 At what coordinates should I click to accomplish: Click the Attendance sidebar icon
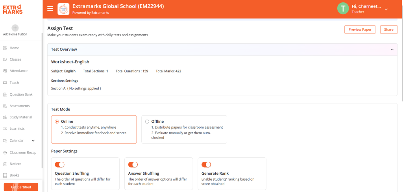(x=5, y=71)
